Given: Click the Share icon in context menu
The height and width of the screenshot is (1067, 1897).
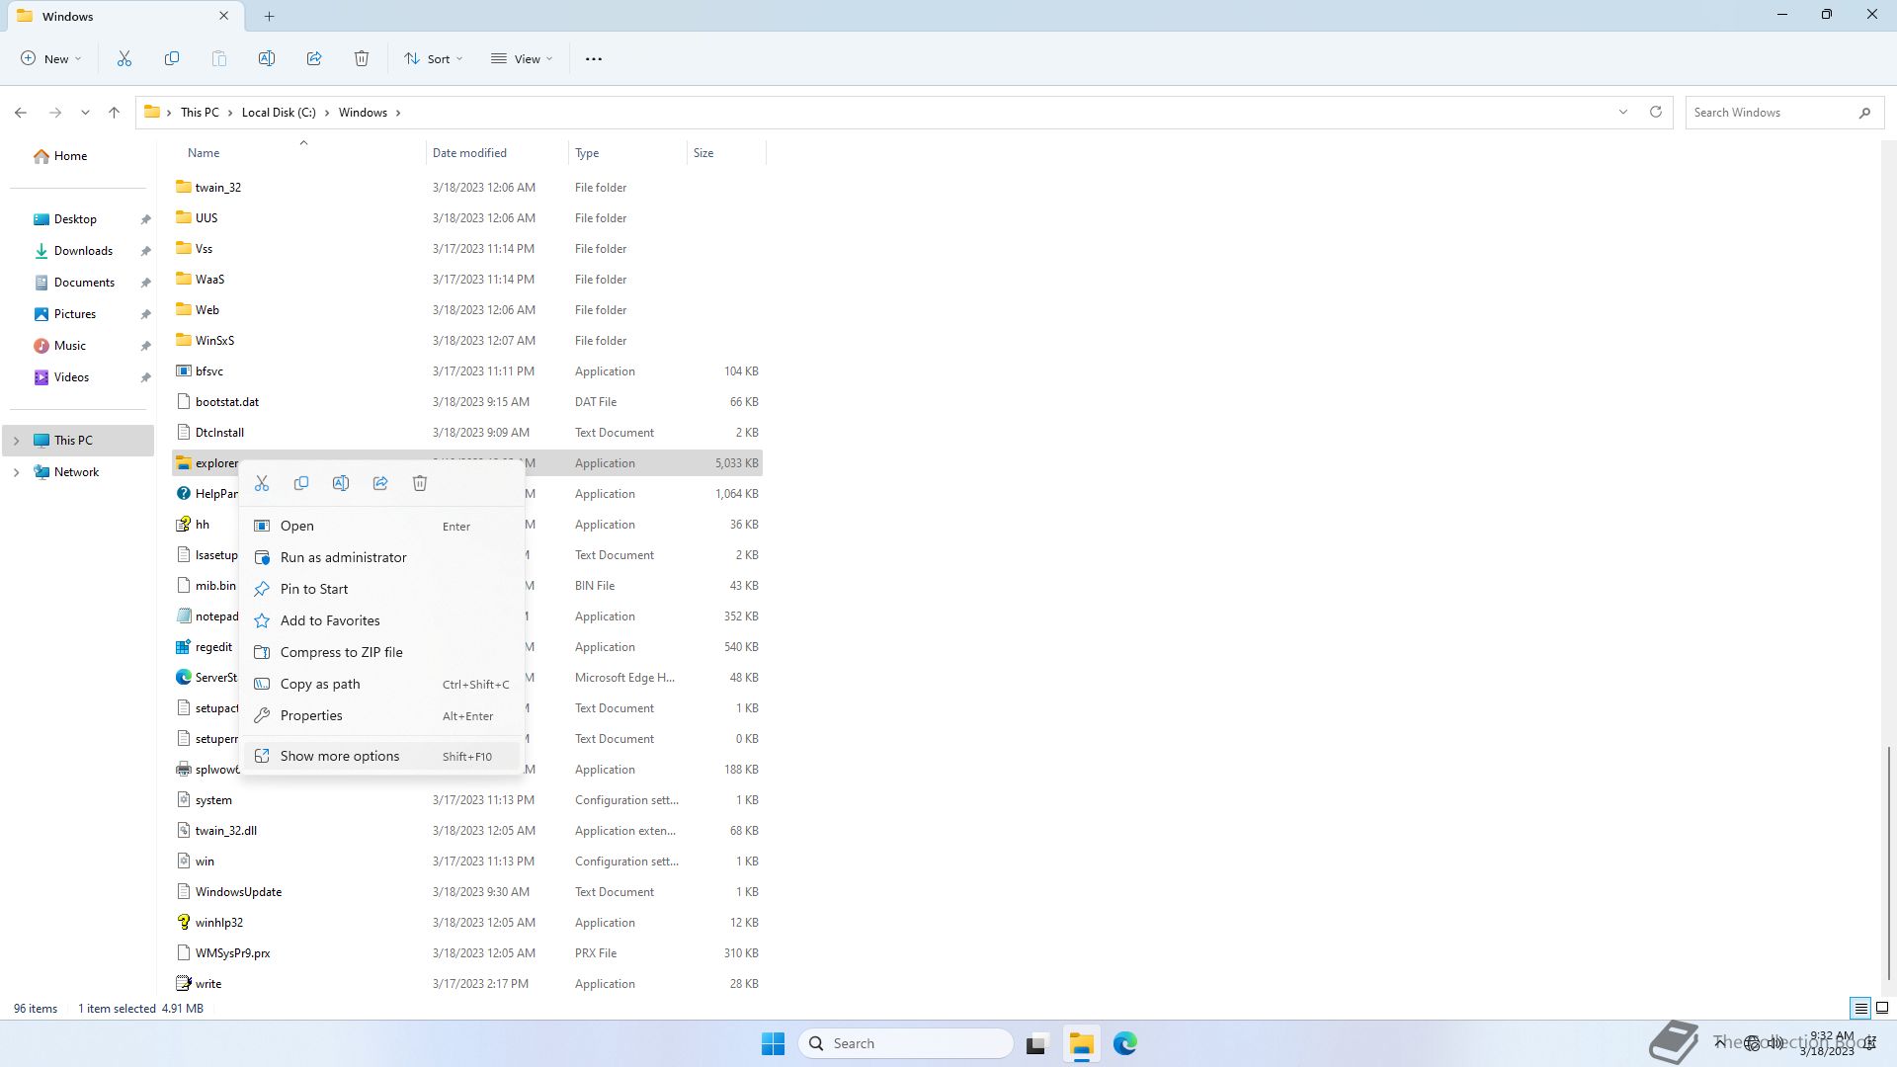Looking at the screenshot, I should 380,483.
